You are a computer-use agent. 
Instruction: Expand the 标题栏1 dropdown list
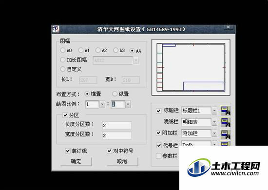[214, 111]
